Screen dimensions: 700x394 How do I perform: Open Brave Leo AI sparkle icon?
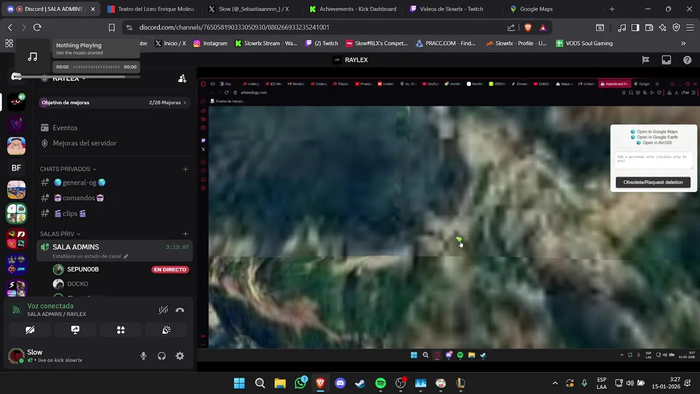(x=663, y=27)
